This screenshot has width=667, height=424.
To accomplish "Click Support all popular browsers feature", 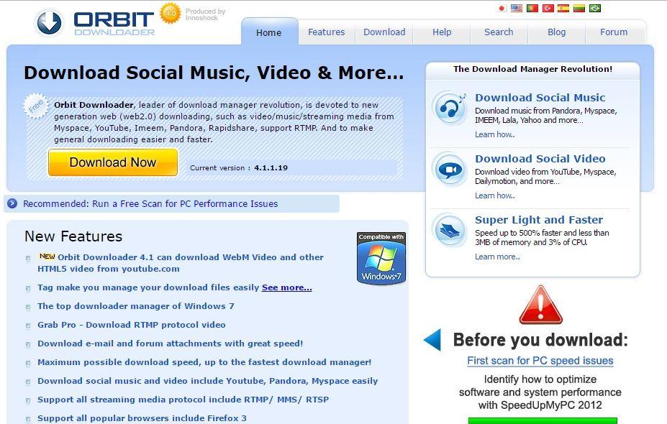I will point(142,418).
